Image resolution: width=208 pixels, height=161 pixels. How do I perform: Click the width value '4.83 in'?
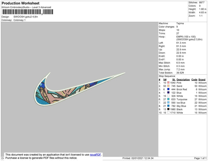tap(202, 12)
